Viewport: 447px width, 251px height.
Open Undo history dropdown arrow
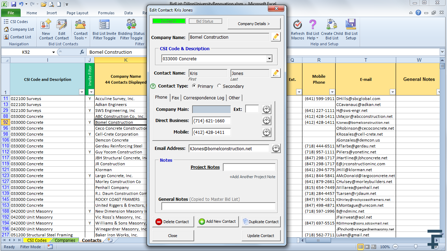tap(27, 5)
